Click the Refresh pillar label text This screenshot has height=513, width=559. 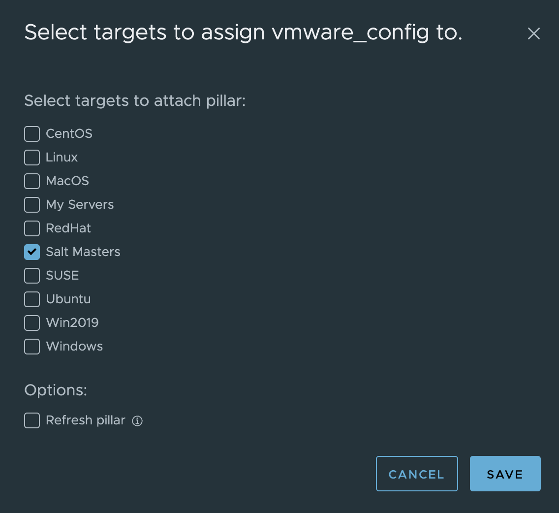tap(86, 420)
